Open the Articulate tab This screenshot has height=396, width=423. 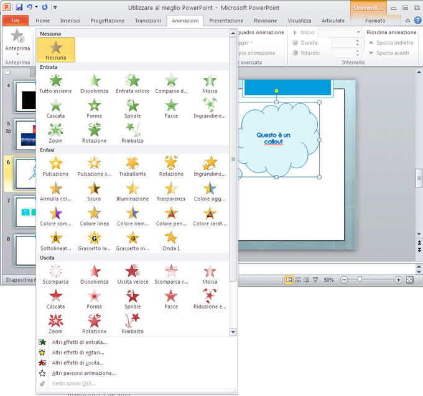tap(333, 20)
